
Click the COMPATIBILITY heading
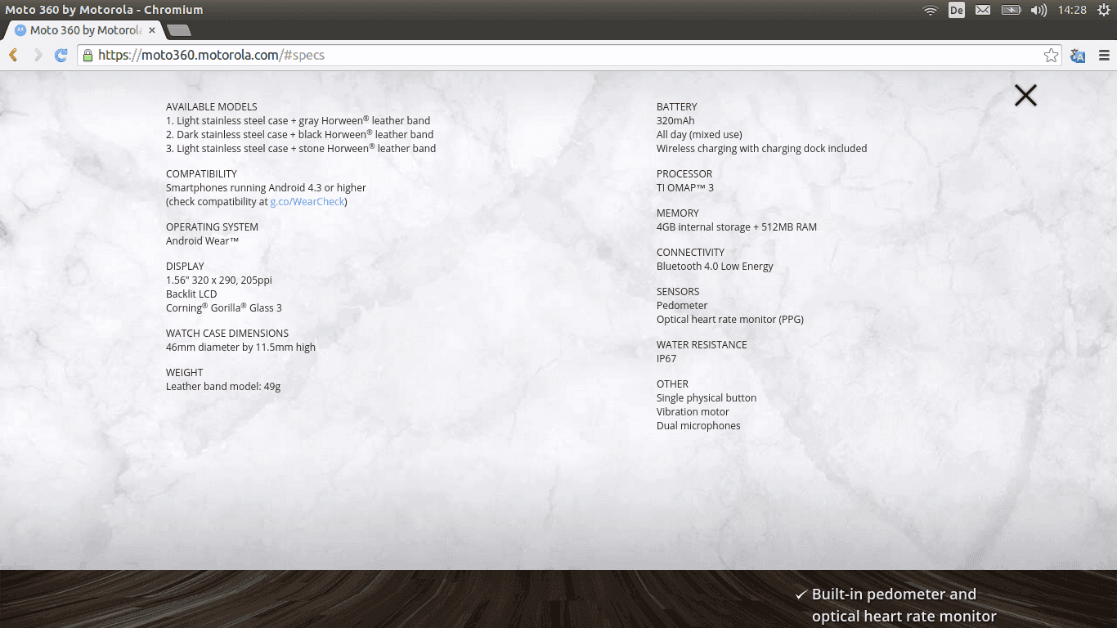pyautogui.click(x=201, y=174)
